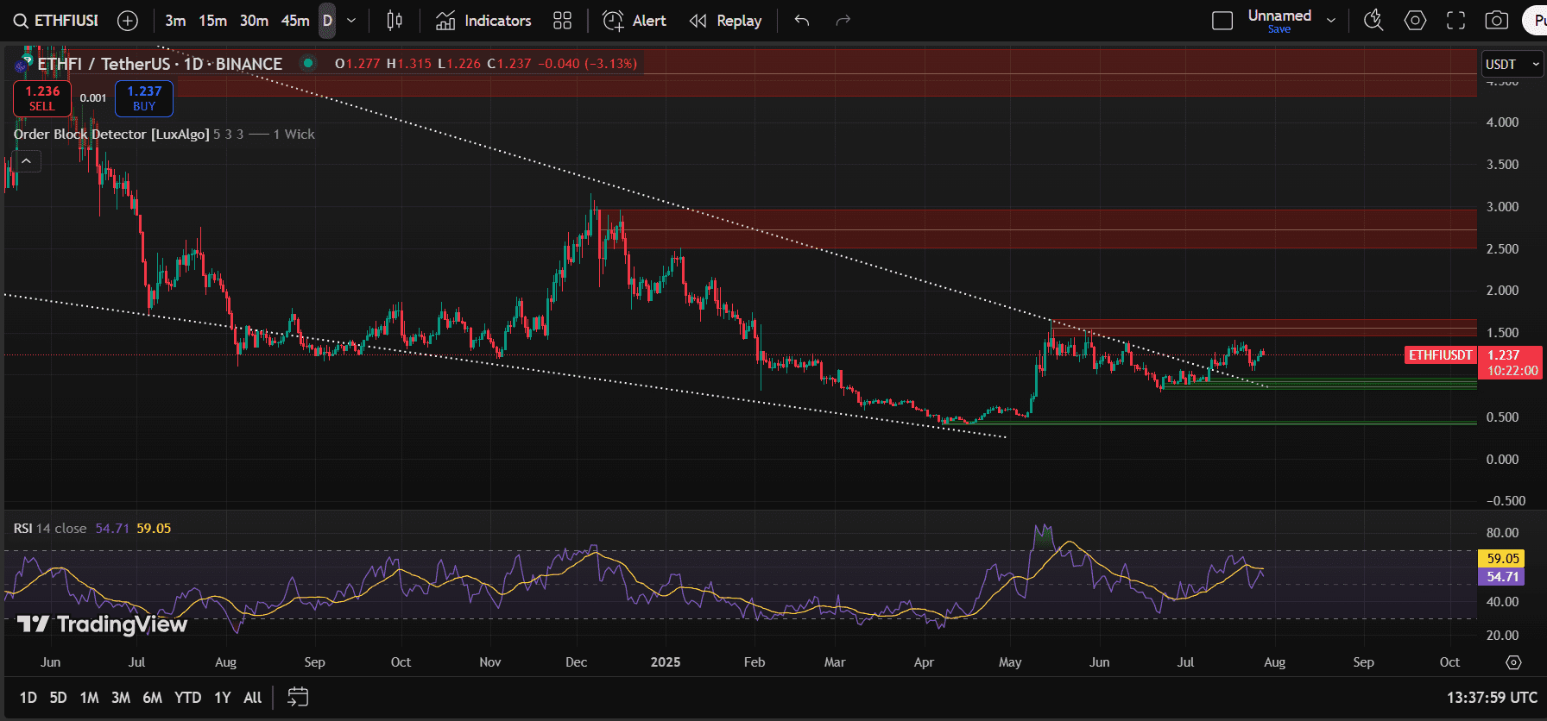
Task: Open the layout templates grid icon
Action: 562,21
